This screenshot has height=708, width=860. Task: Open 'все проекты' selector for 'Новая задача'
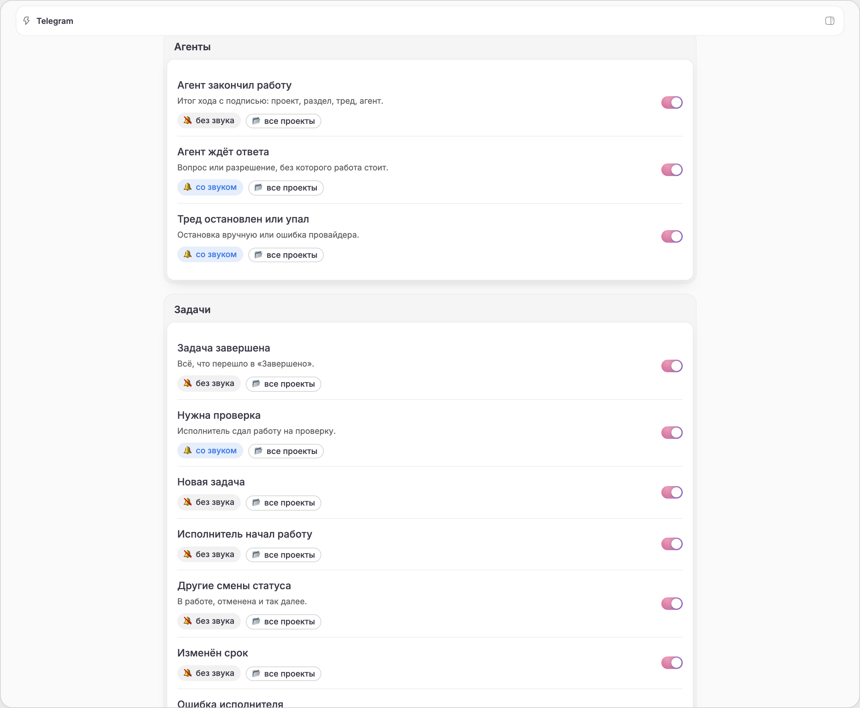point(284,503)
